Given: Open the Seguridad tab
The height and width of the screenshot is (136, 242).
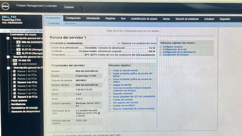Looking at the screenshot, I should pyautogui.click(x=225, y=19).
